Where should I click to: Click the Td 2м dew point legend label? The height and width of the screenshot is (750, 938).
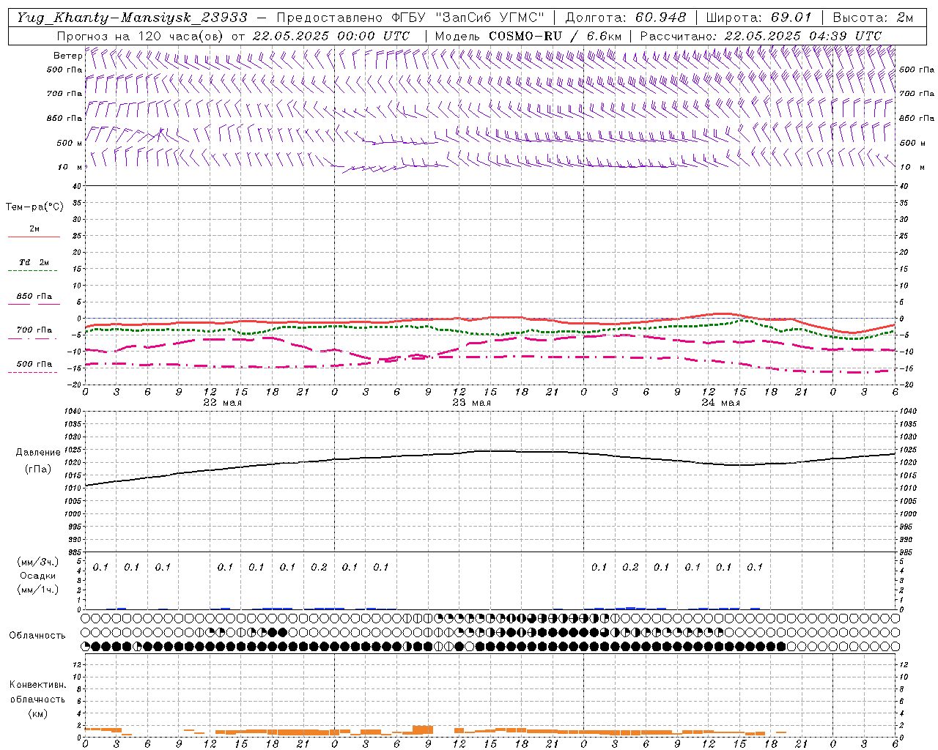[x=34, y=262]
